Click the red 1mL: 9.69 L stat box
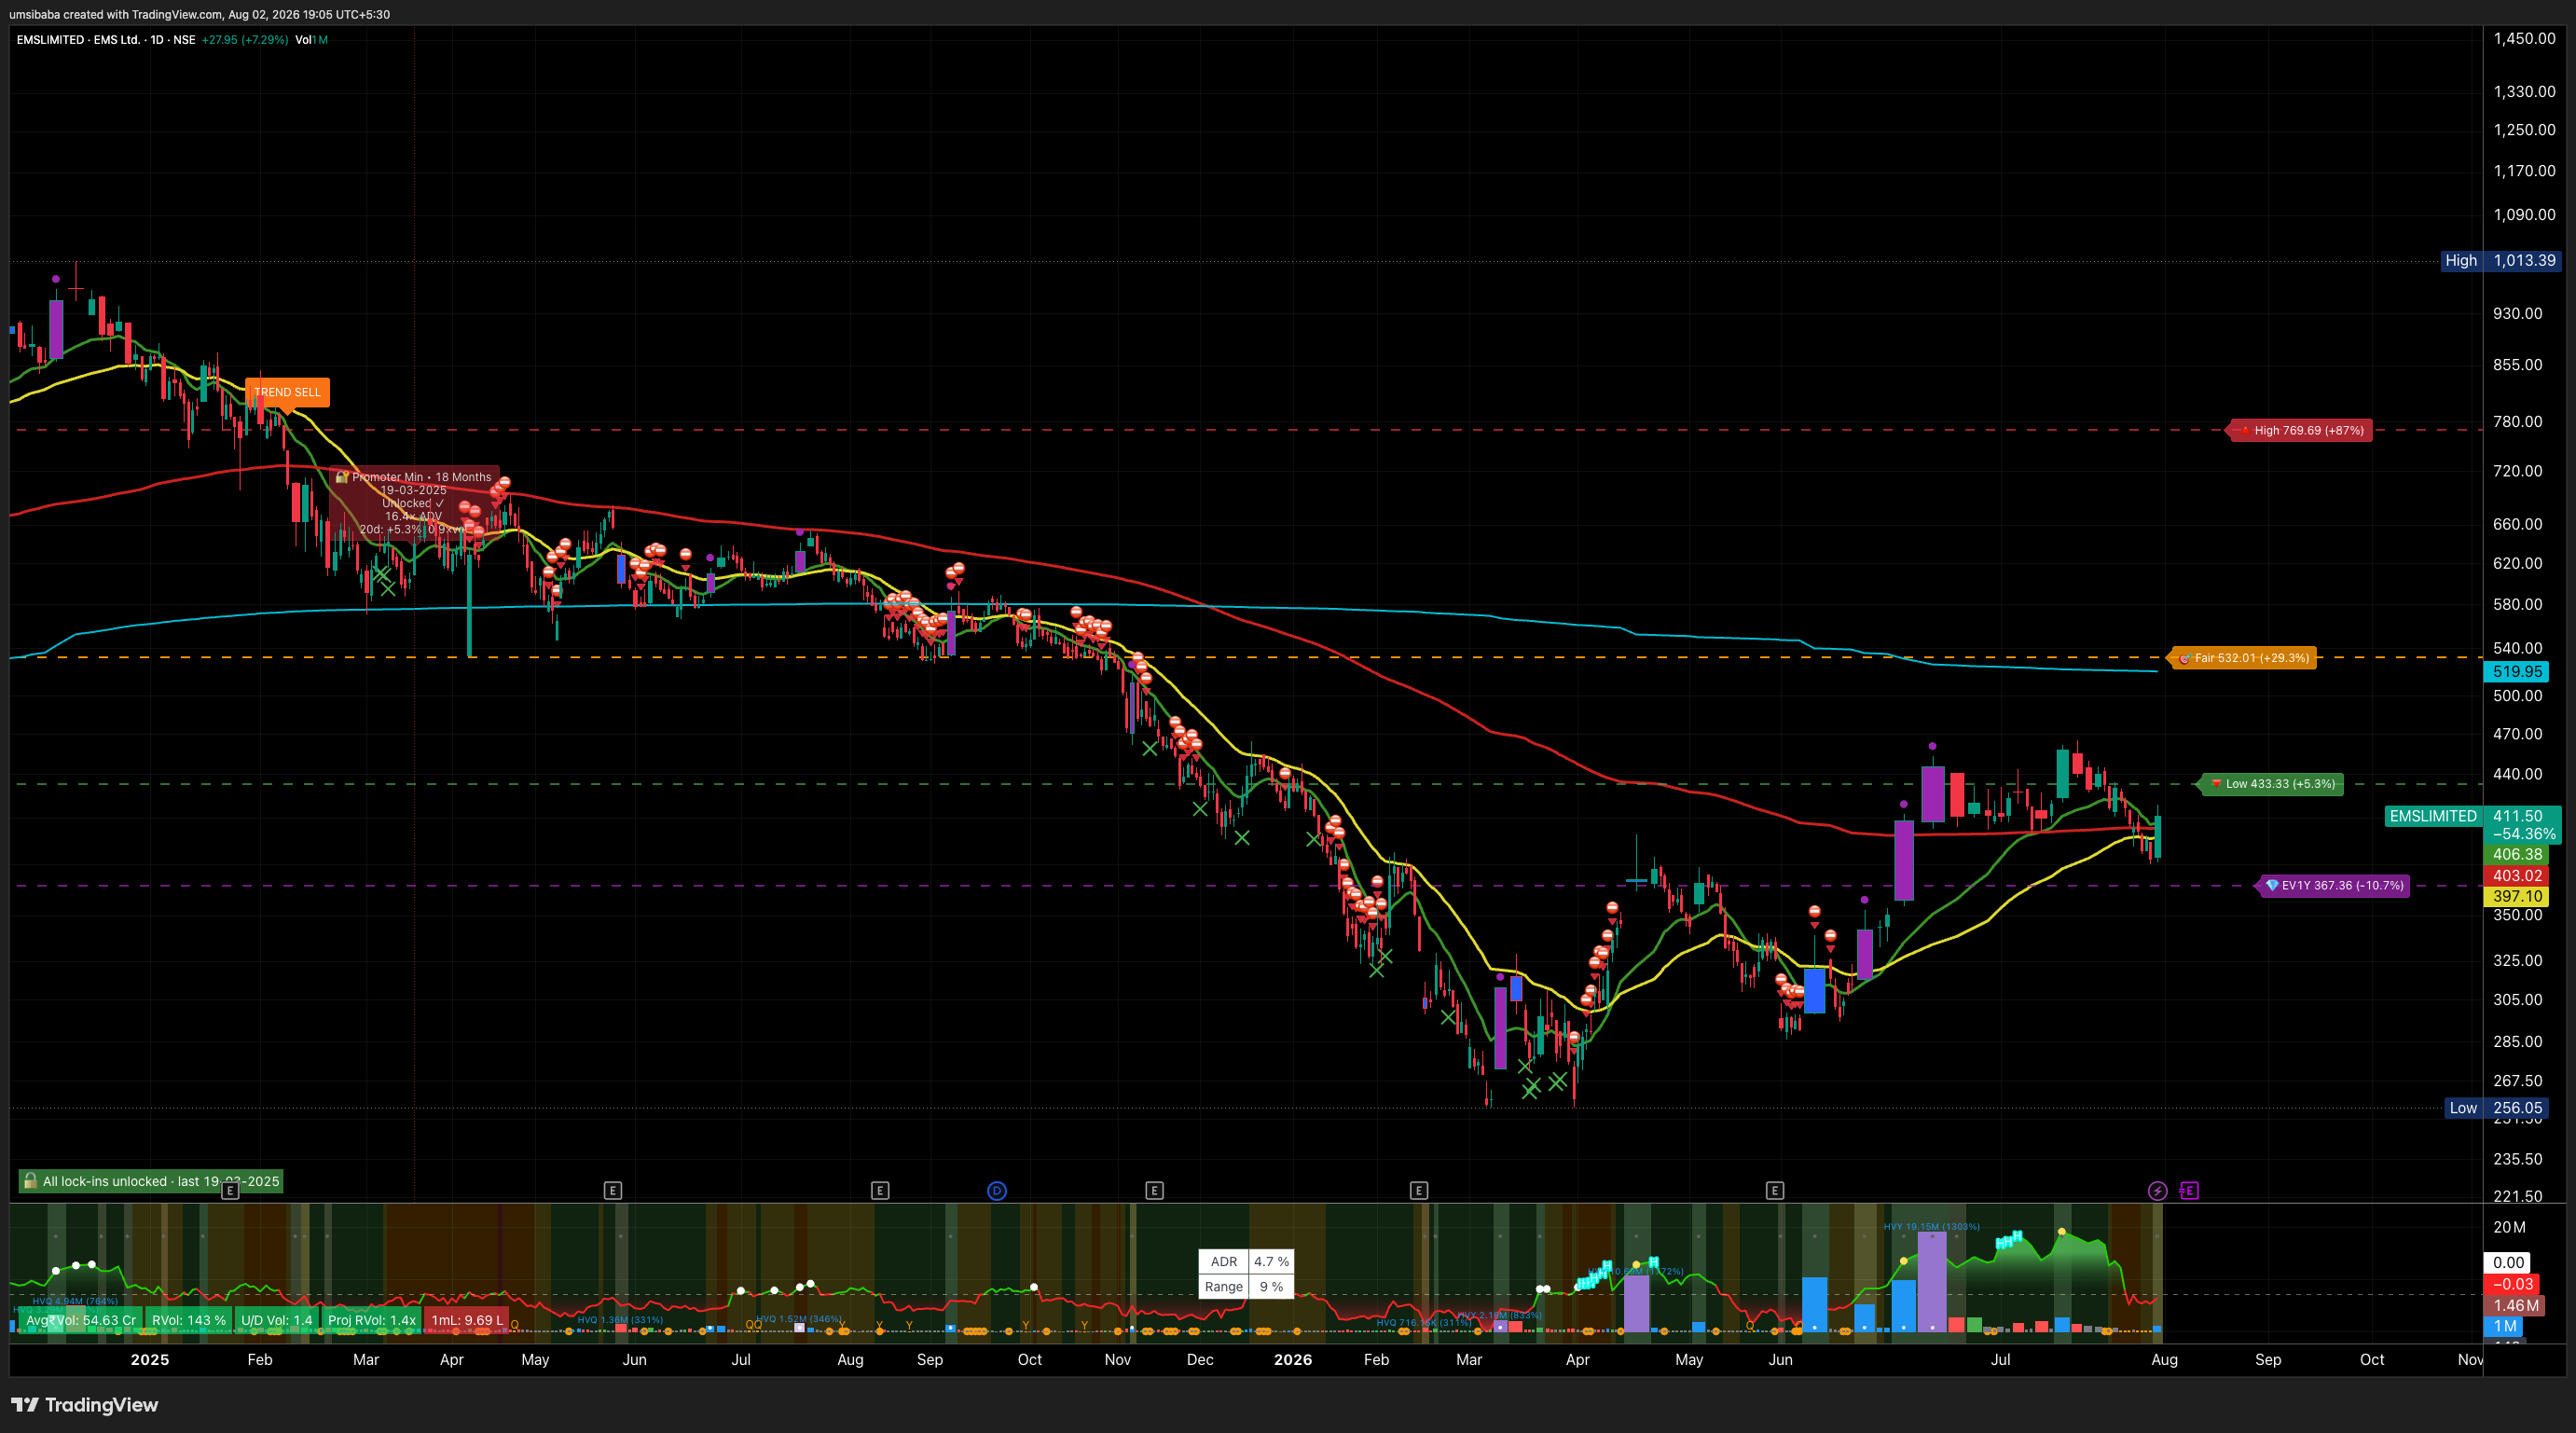2576x1433 pixels. pyautogui.click(x=467, y=1320)
